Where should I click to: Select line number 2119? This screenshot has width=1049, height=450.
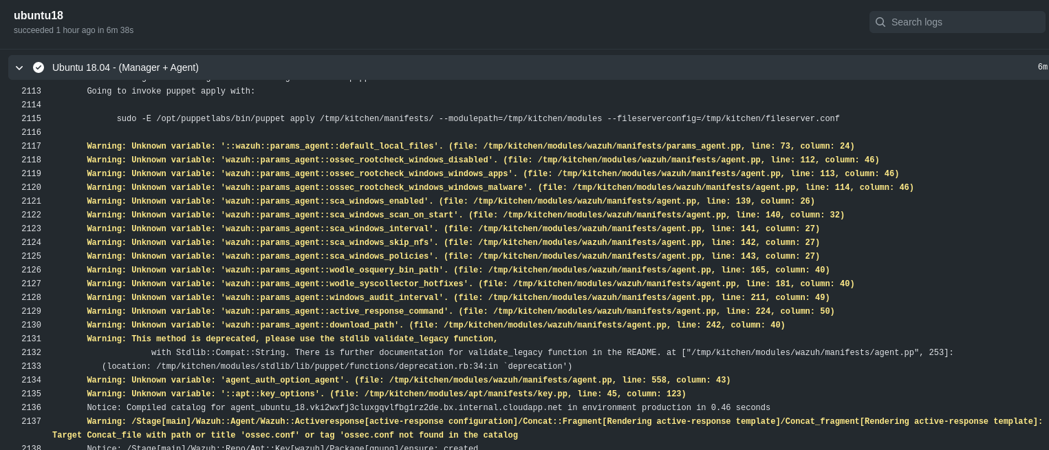[x=31, y=174]
